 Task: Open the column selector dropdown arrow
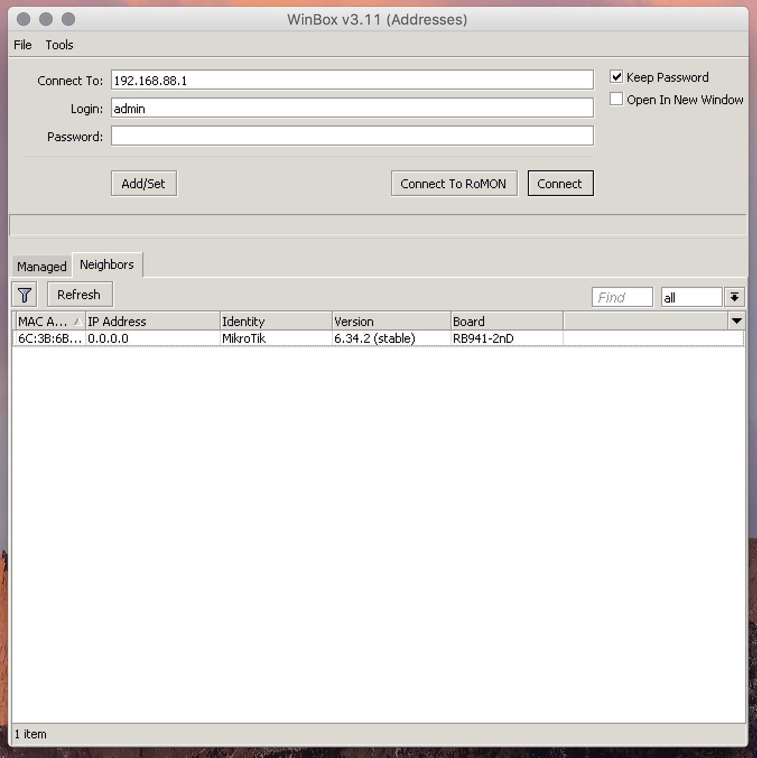(x=736, y=321)
